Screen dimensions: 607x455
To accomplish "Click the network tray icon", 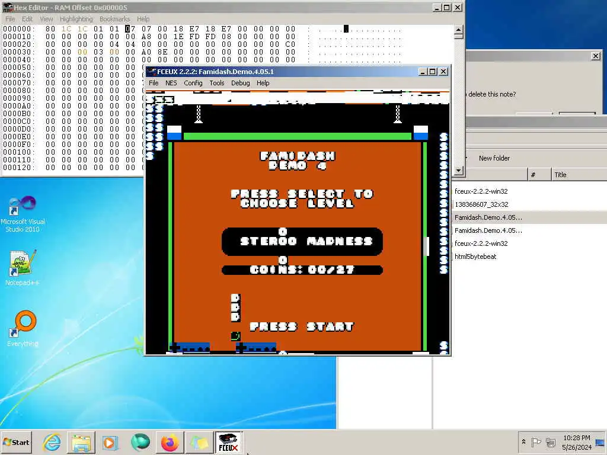I will 550,442.
